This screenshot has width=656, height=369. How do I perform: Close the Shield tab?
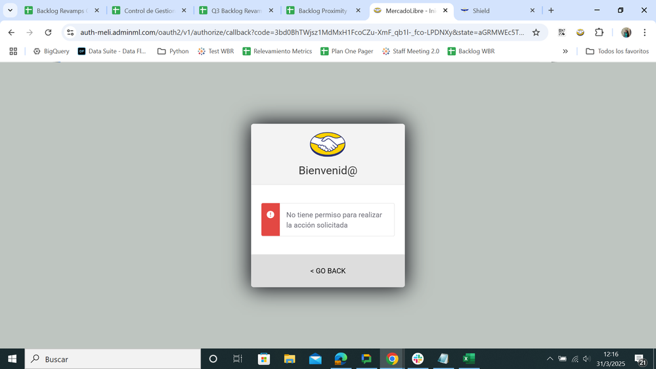coord(532,11)
